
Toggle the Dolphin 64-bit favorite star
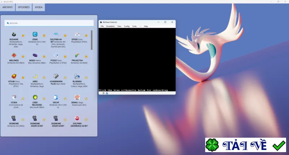click(x=65, y=35)
